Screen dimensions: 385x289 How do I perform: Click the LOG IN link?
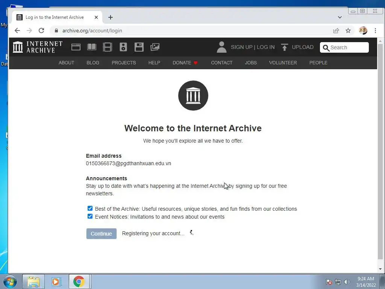266,47
